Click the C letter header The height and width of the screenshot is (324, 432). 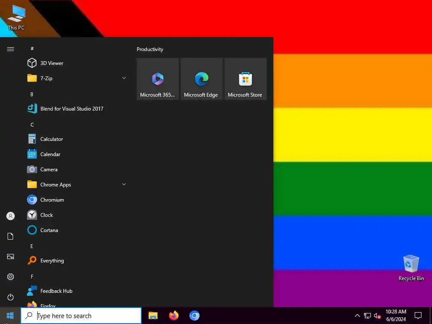tap(32, 124)
